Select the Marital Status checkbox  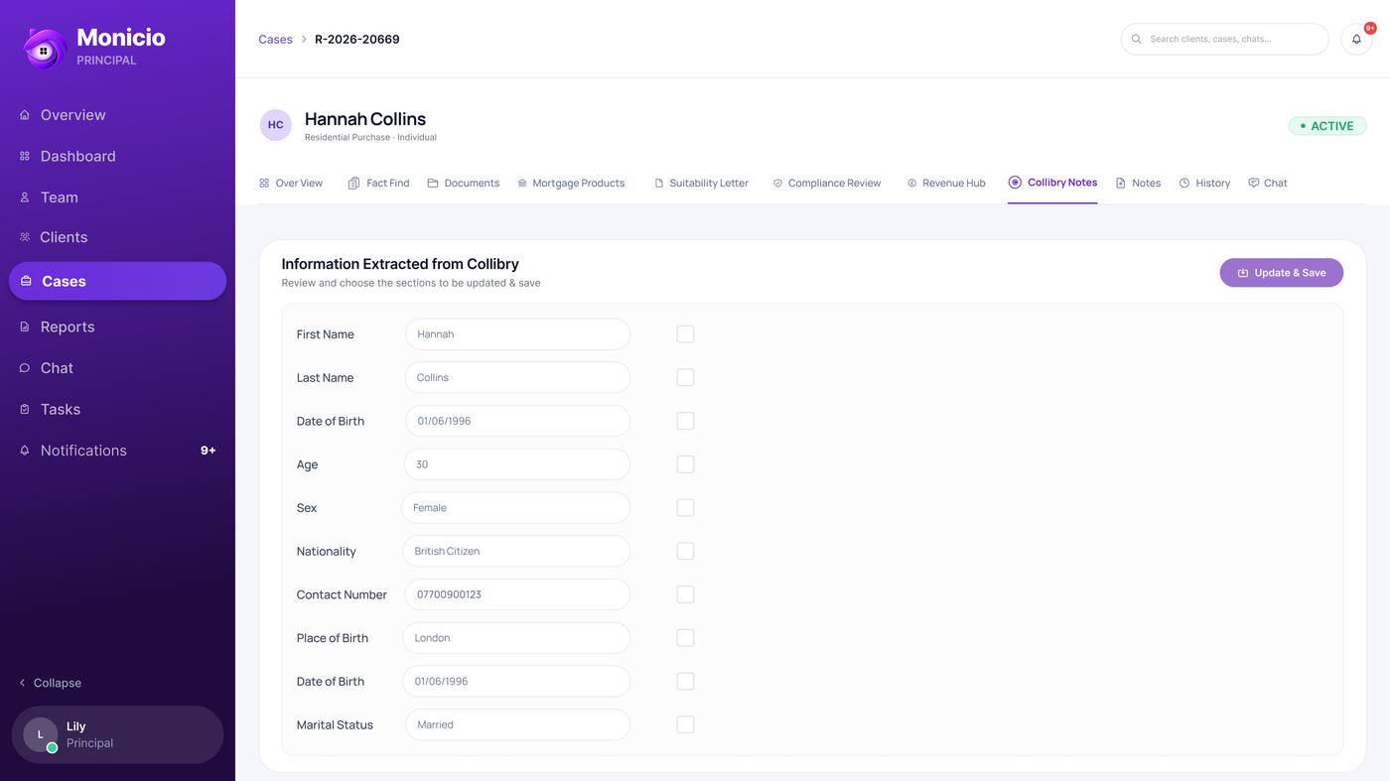tap(685, 724)
